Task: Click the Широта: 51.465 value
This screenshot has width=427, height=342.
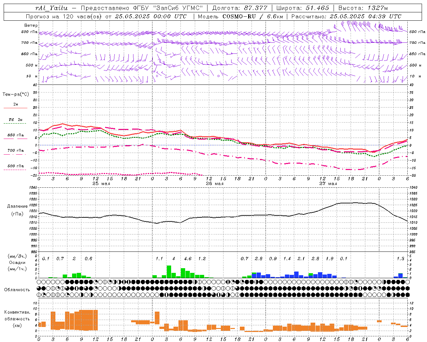Action: (303, 8)
